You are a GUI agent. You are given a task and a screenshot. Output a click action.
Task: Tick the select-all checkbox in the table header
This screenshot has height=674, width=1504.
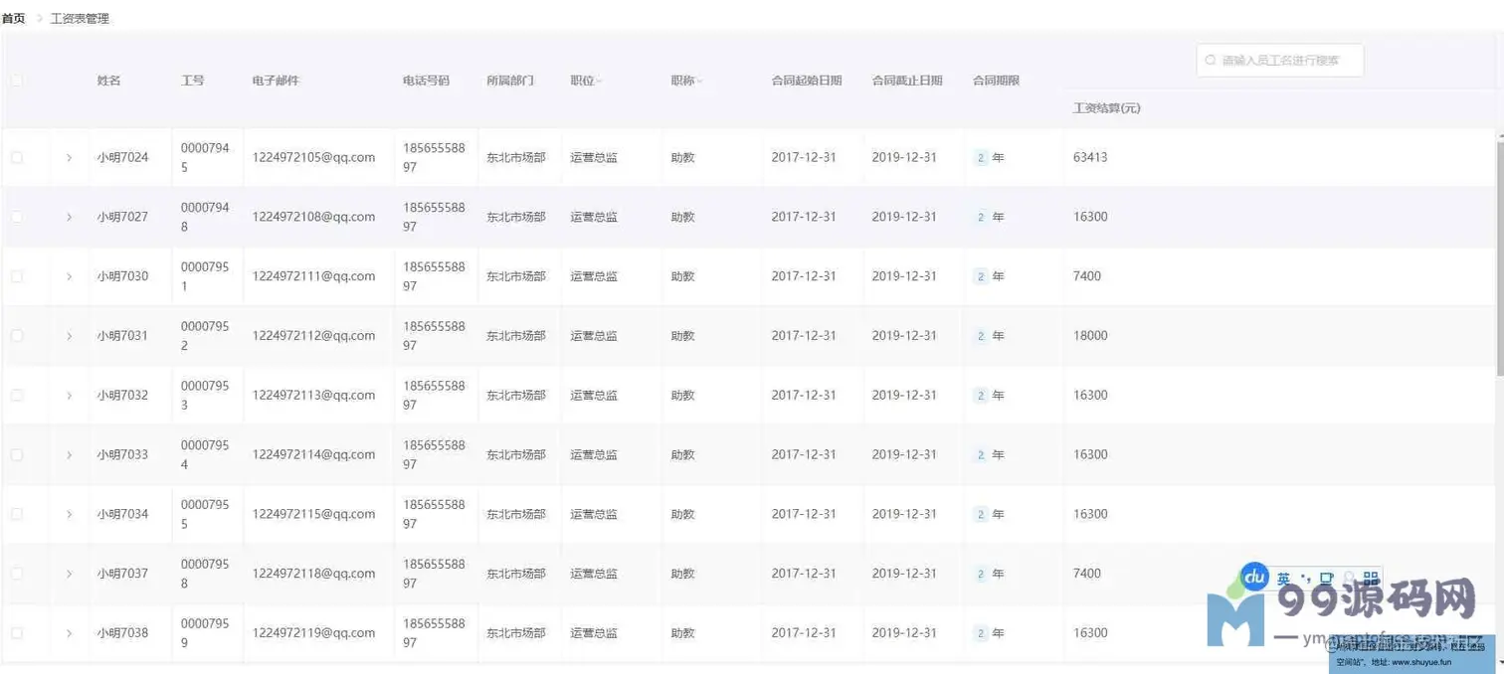click(17, 81)
